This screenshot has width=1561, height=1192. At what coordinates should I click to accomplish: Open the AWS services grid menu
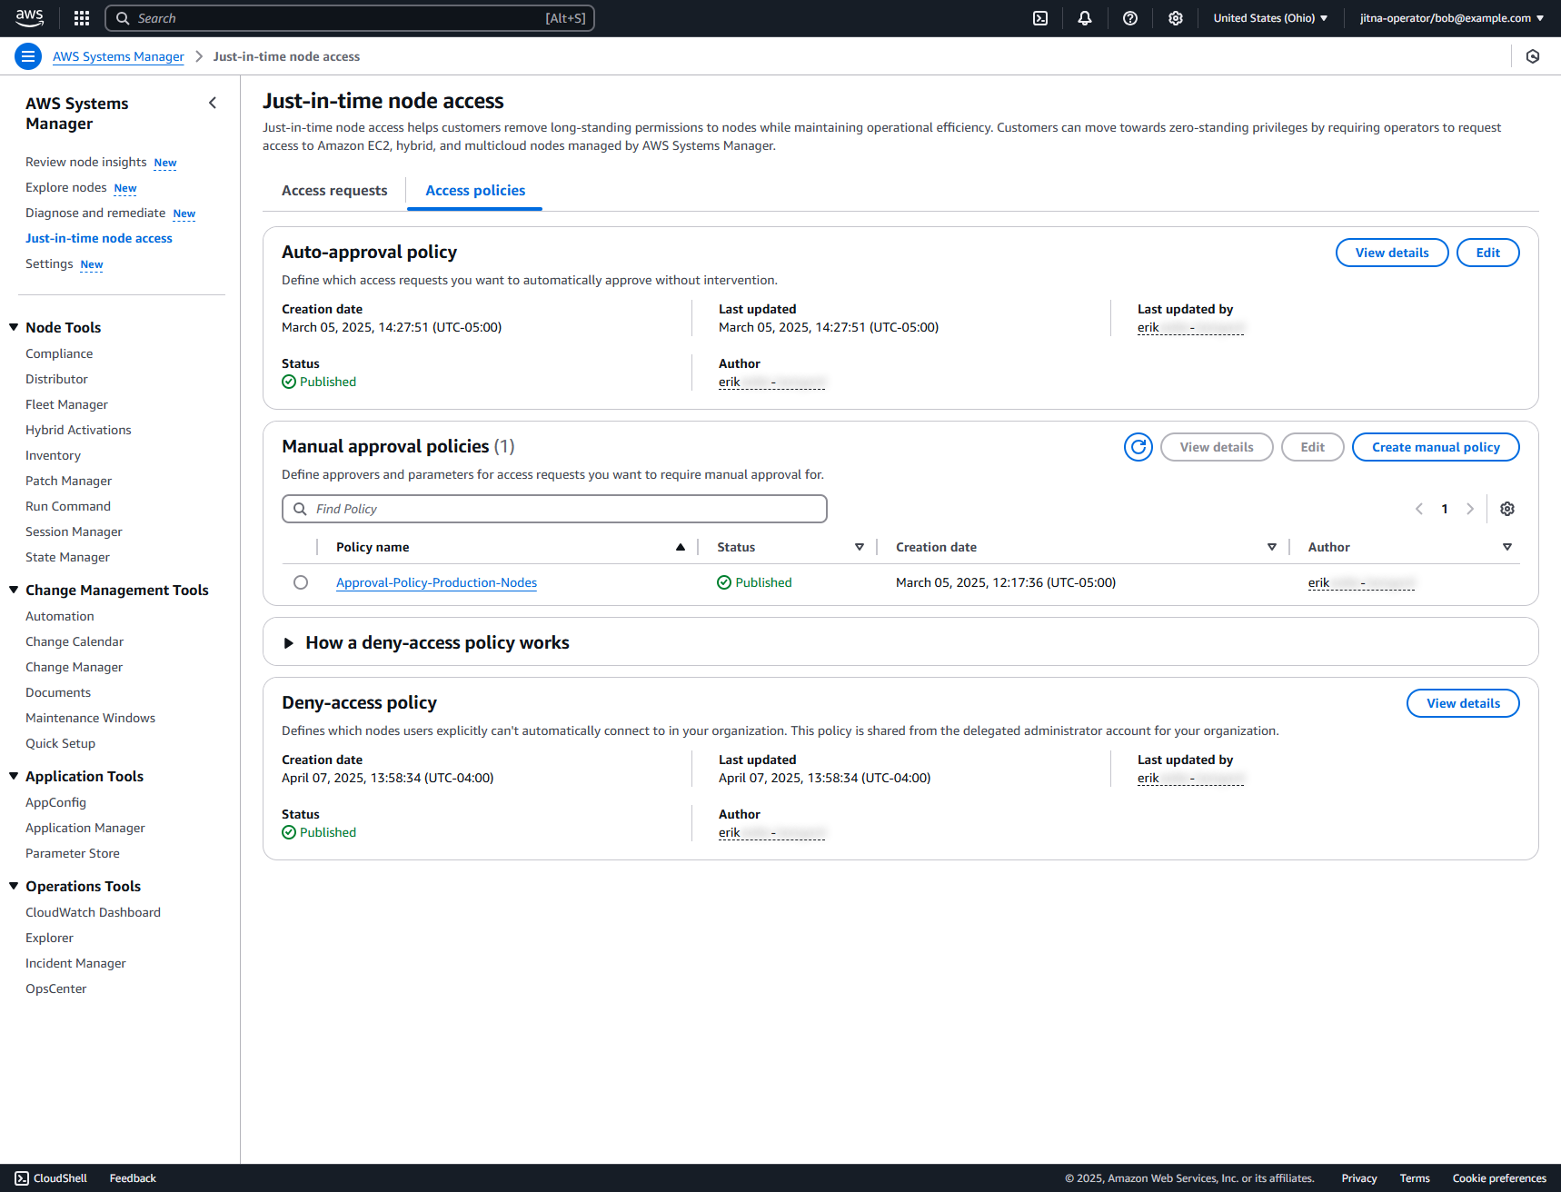82,18
